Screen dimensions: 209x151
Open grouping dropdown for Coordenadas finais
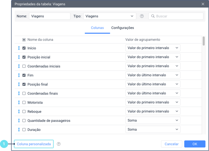coord(153,93)
